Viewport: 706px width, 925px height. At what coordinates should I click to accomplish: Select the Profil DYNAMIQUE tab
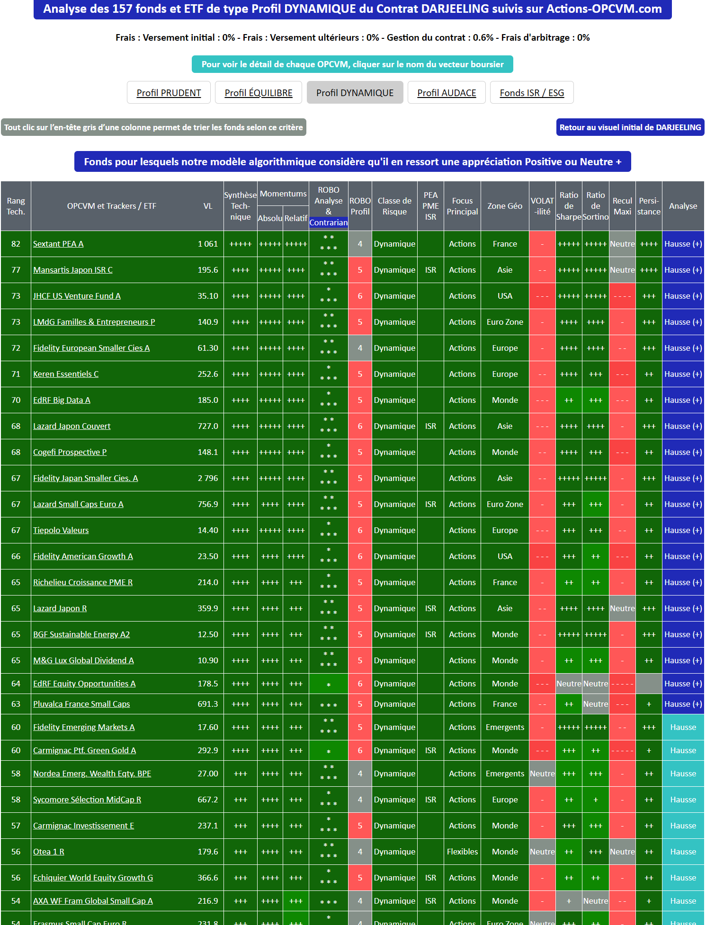(x=355, y=93)
